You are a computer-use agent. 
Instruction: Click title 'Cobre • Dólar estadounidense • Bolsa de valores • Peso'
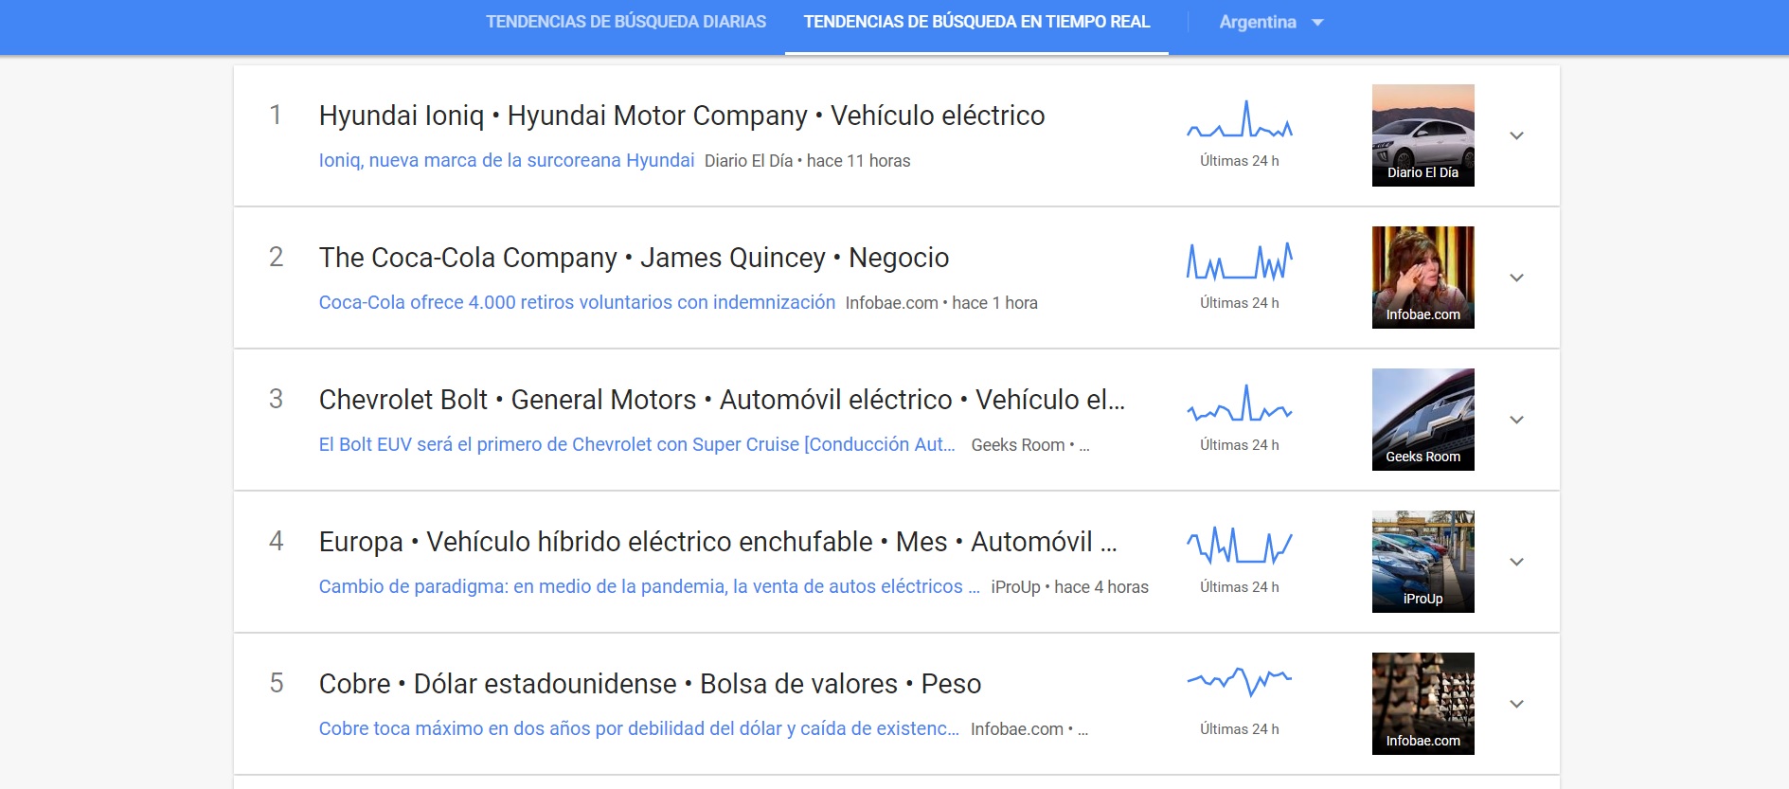pos(650,684)
